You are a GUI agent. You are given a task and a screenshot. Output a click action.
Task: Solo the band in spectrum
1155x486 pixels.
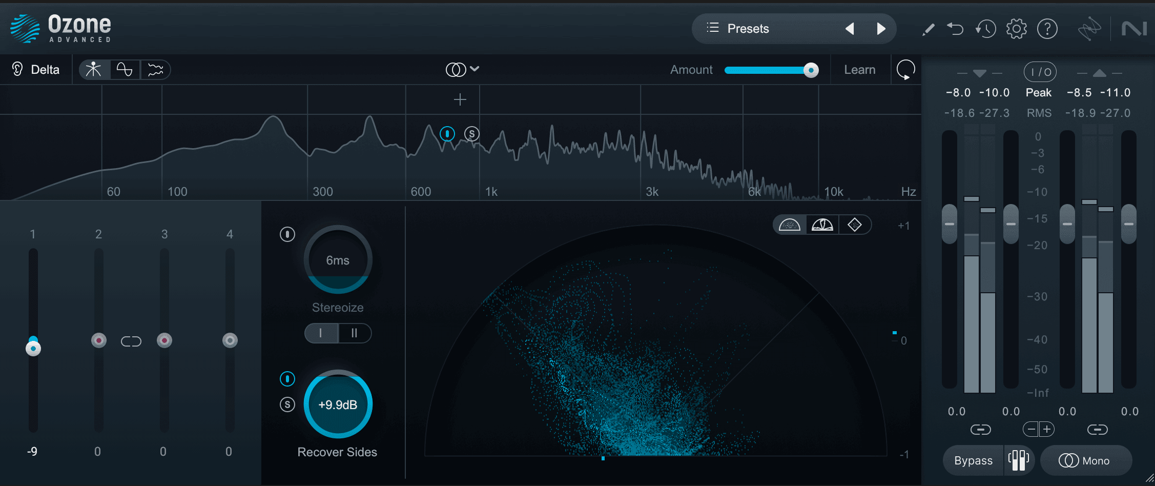tap(472, 134)
